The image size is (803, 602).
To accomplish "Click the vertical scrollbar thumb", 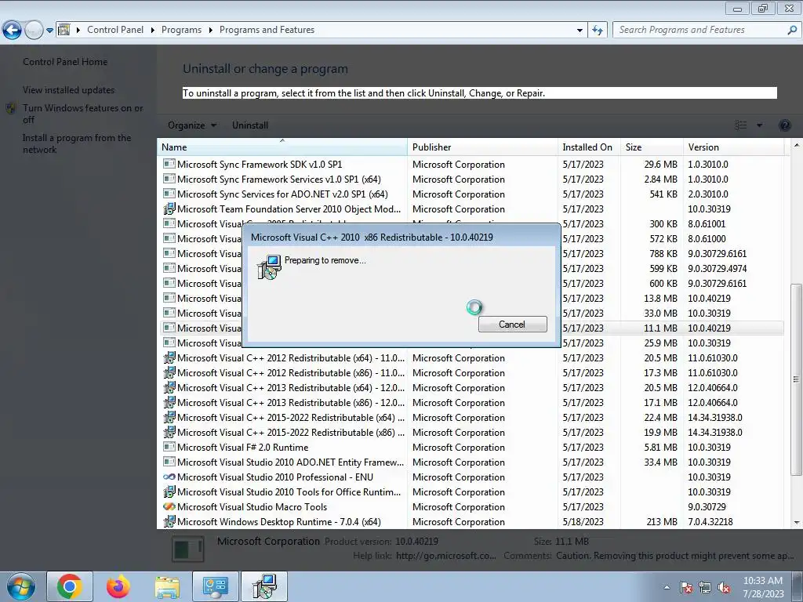I will click(796, 379).
